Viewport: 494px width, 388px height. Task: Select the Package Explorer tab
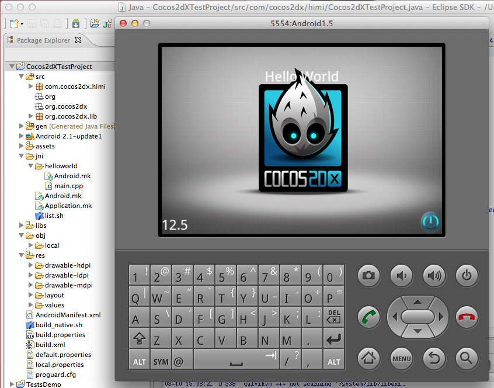(x=43, y=40)
